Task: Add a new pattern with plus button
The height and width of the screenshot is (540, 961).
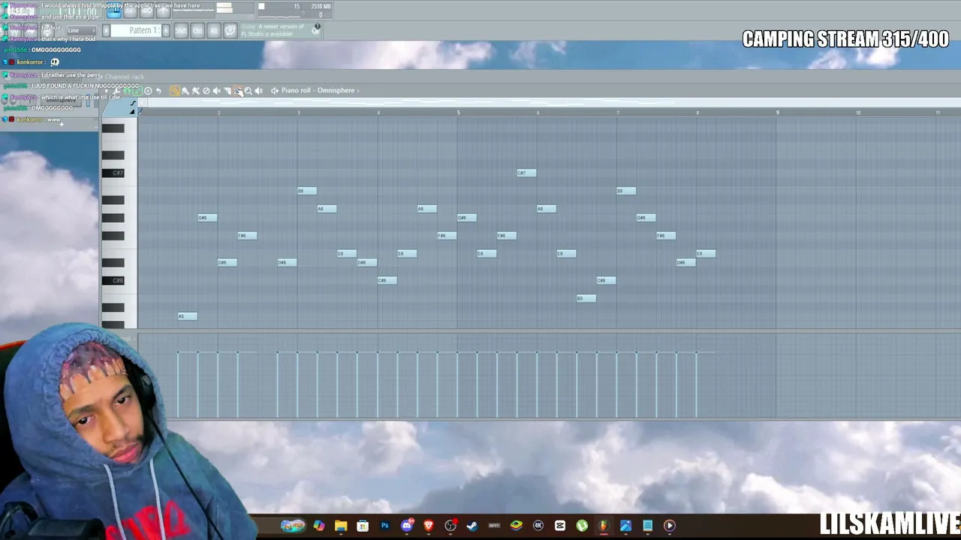Action: (166, 31)
